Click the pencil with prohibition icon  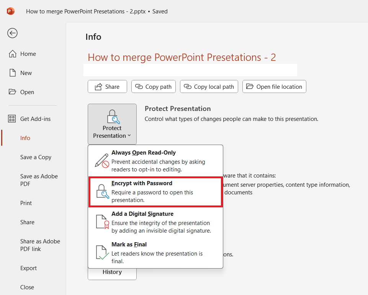(102, 161)
